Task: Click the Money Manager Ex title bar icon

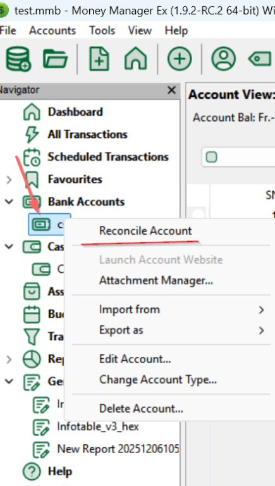Action: click(x=3, y=11)
